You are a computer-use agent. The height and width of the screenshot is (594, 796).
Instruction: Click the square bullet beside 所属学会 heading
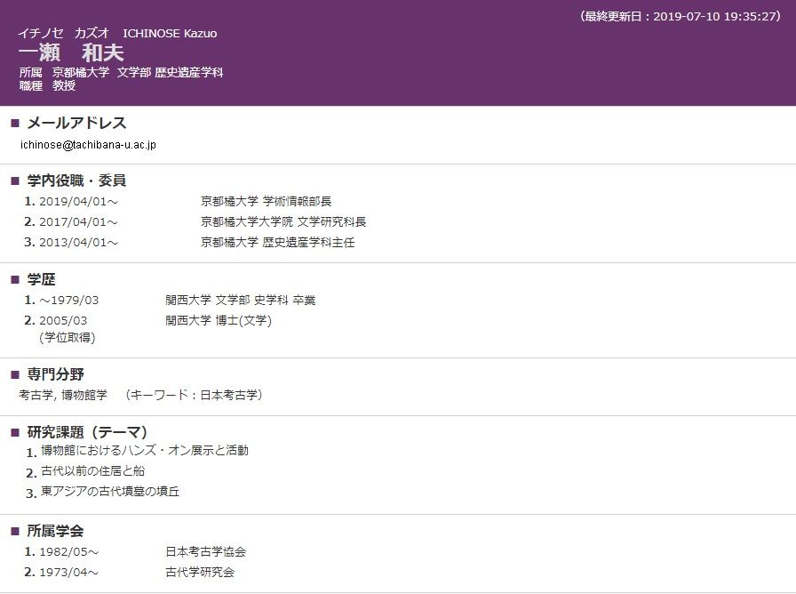tap(14, 531)
